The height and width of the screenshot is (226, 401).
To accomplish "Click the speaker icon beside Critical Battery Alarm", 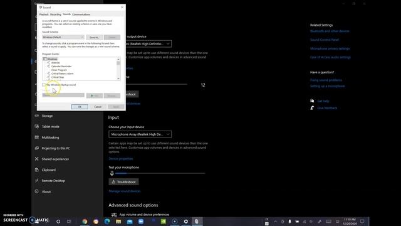I will (x=49, y=73).
